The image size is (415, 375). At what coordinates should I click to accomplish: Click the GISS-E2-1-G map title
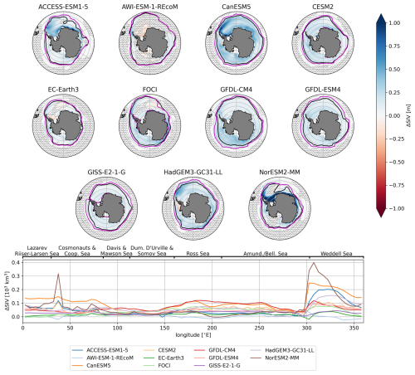(106, 173)
